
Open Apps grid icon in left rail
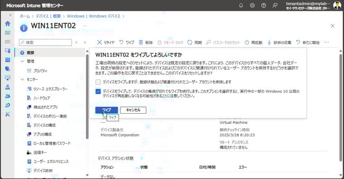8,60
